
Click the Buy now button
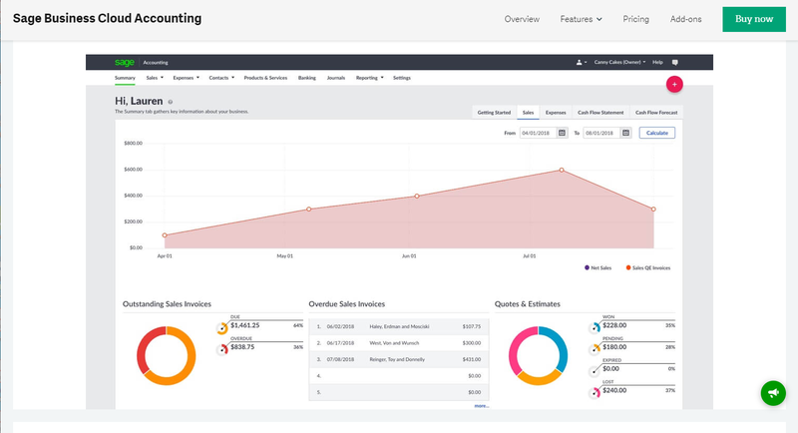(x=754, y=19)
